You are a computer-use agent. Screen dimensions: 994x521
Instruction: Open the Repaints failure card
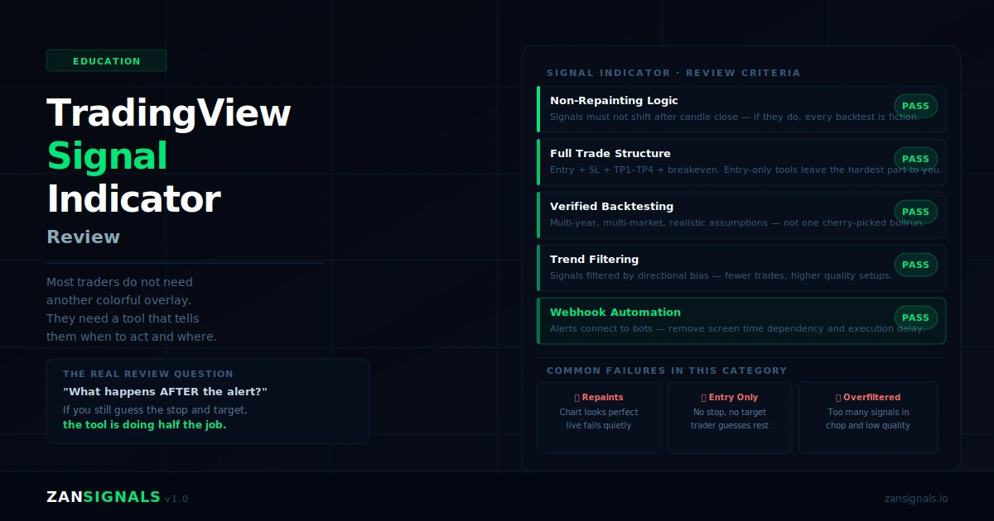click(x=599, y=418)
